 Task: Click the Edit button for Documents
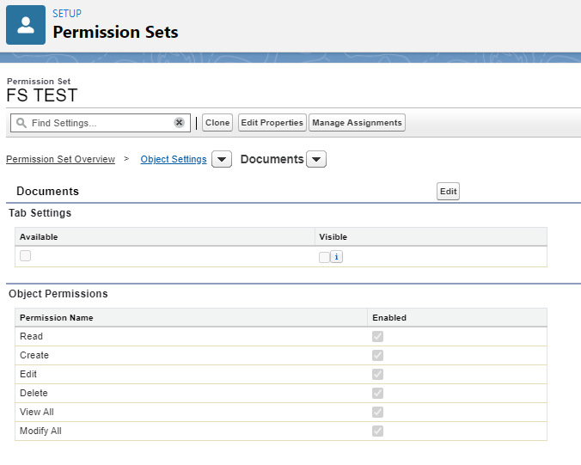(448, 192)
